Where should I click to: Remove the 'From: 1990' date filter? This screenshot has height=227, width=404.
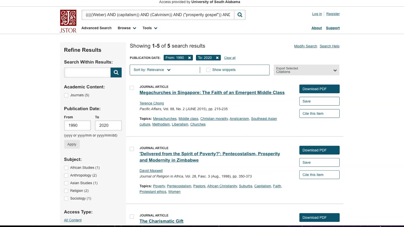(x=189, y=58)
